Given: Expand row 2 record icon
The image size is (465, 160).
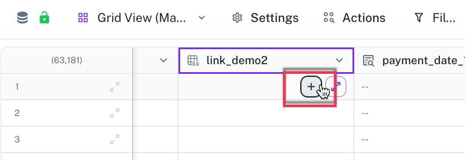Looking at the screenshot, I should click(115, 113).
